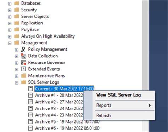Click the Security folder icon
168x132 pixels.
pos(17,10)
